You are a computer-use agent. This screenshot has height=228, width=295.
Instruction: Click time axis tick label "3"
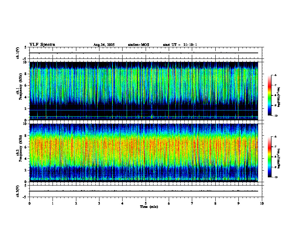pos(99,203)
